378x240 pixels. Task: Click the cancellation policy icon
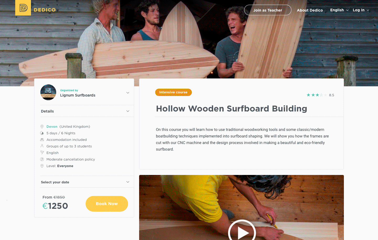point(42,159)
